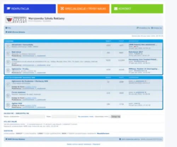View latest post icon in Forum zajęciowe row
The image size is (177, 147).
point(145,92)
